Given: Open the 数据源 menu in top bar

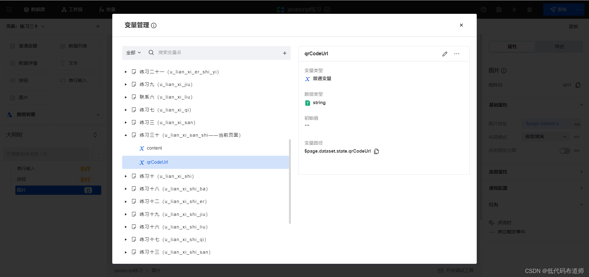Looking at the screenshot, I should click(x=35, y=10).
